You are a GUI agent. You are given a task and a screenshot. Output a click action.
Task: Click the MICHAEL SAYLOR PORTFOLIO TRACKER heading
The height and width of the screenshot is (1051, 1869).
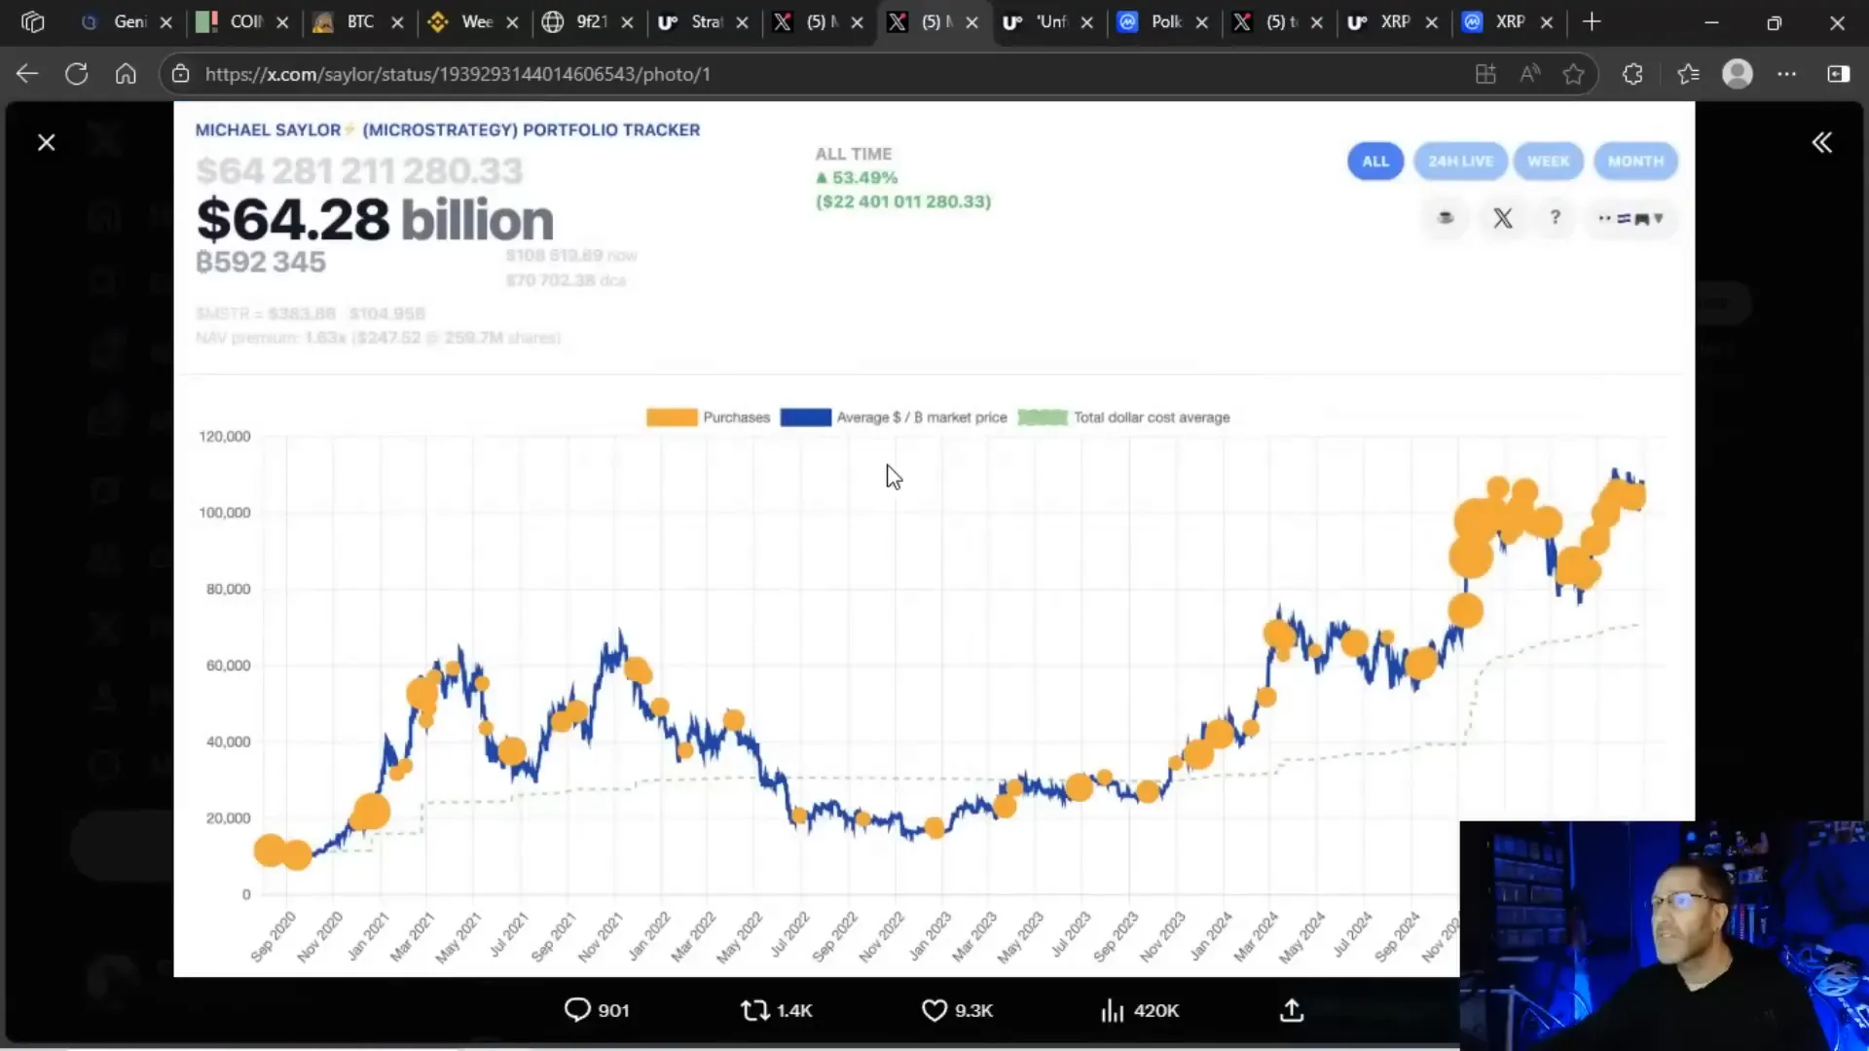tap(448, 130)
